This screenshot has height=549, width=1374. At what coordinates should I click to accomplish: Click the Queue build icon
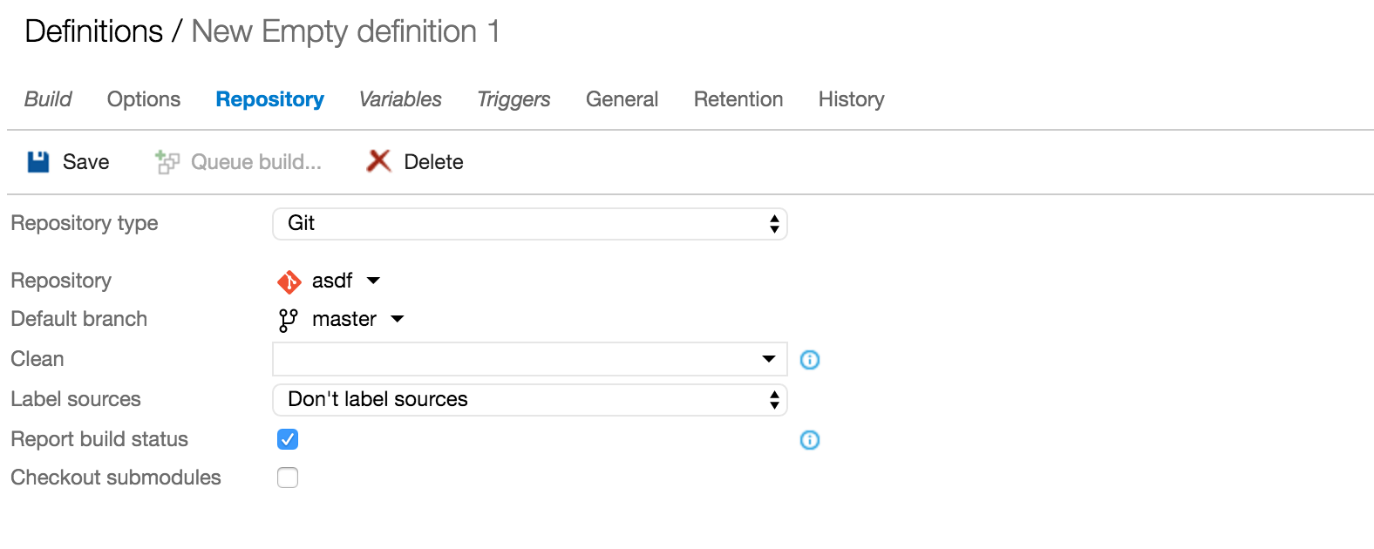(x=167, y=162)
